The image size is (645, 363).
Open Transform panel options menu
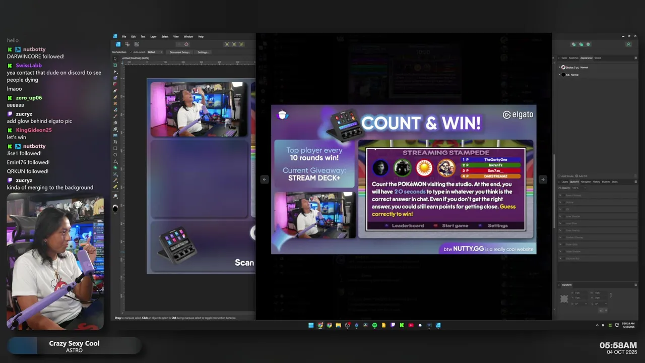635,285
